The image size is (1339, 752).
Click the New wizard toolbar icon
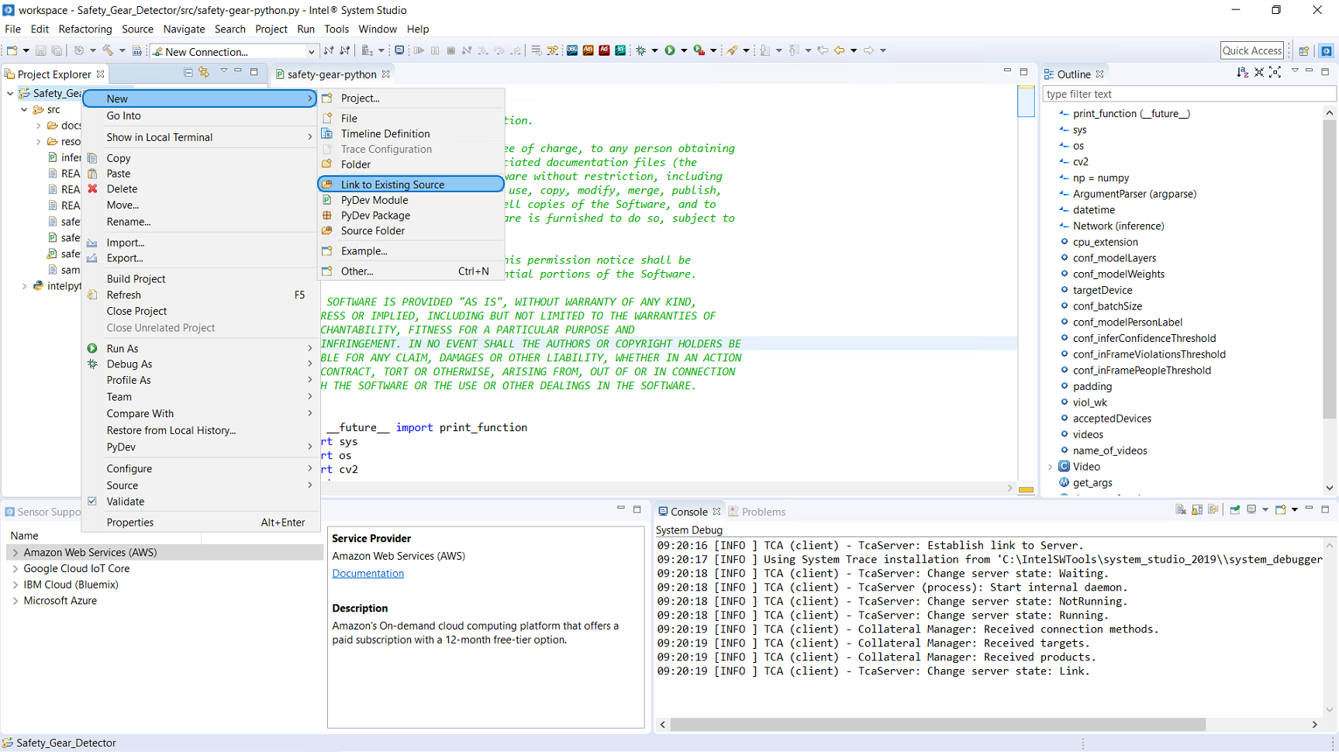tap(12, 50)
